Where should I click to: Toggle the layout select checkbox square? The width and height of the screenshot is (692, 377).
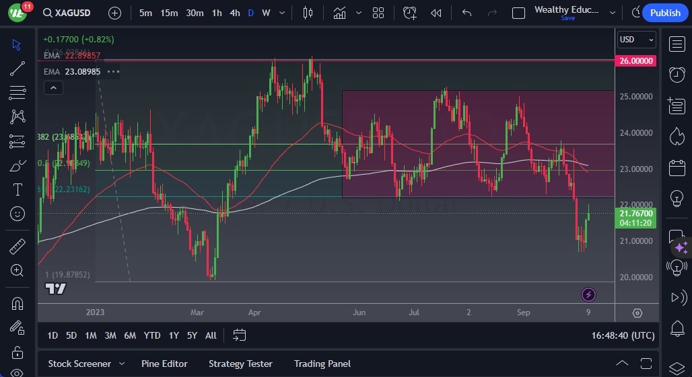coord(518,13)
